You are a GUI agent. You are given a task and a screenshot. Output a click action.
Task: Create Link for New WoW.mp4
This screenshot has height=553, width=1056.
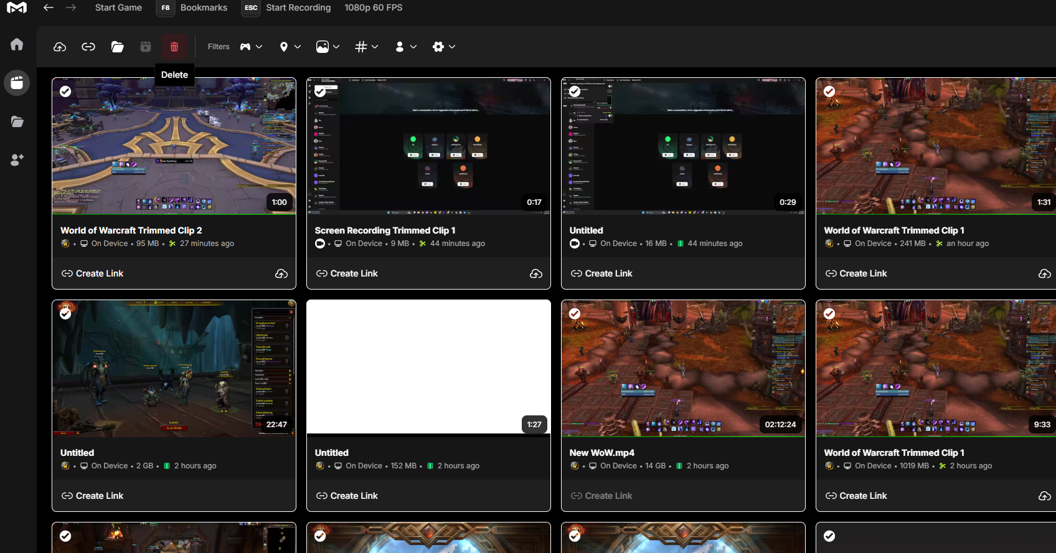click(601, 496)
